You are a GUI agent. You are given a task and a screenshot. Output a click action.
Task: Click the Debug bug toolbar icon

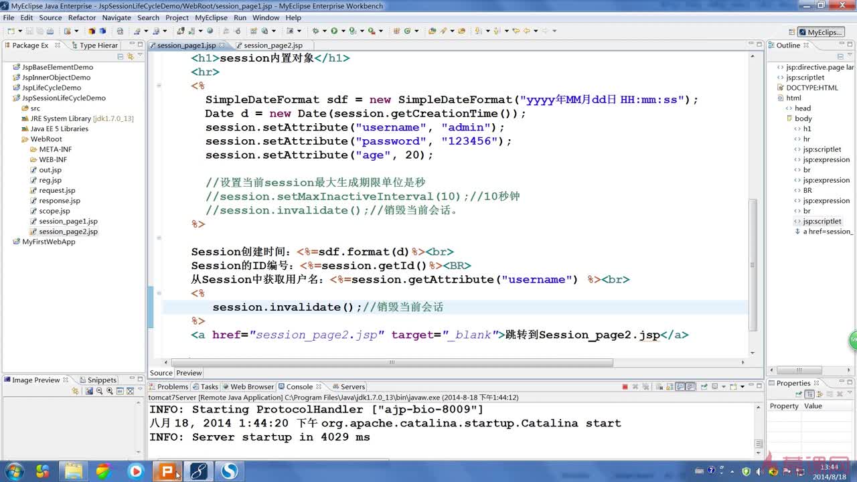coord(315,31)
